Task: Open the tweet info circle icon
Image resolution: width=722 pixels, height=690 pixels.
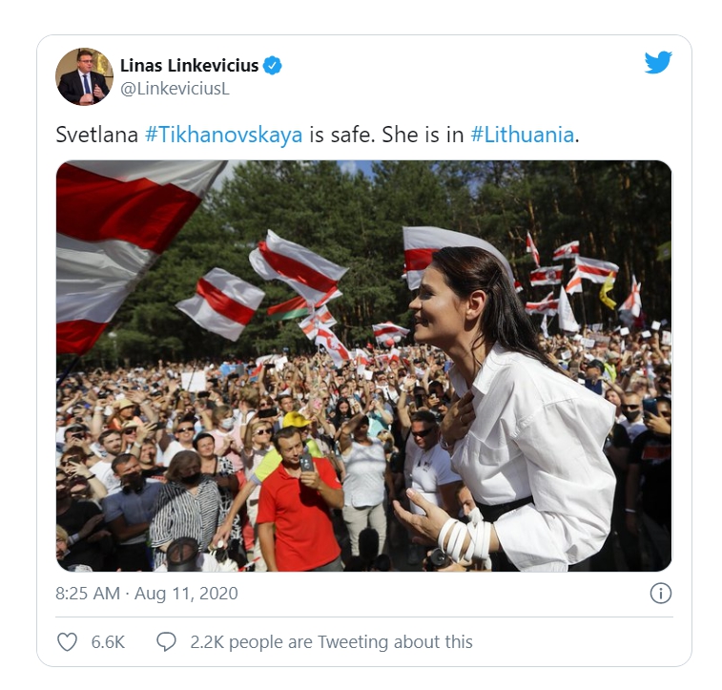Action: pyautogui.click(x=661, y=593)
